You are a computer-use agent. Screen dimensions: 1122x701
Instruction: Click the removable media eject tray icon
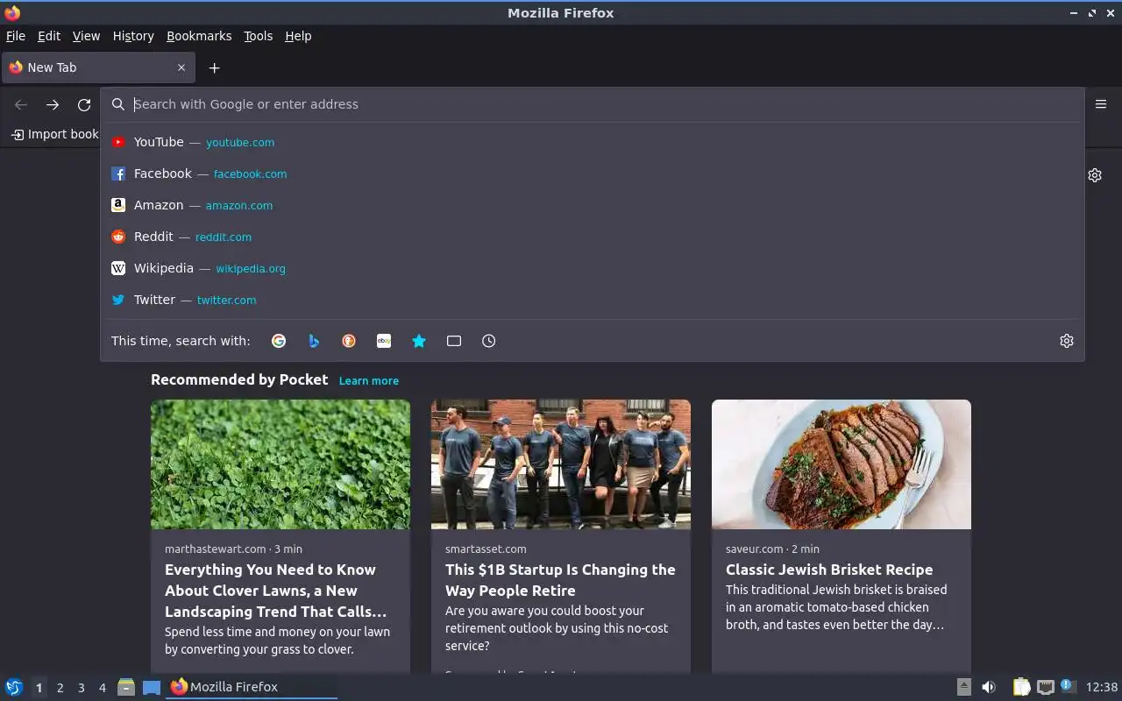pyautogui.click(x=963, y=687)
